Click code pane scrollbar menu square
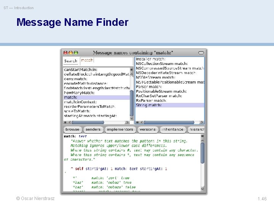 click(x=202, y=136)
